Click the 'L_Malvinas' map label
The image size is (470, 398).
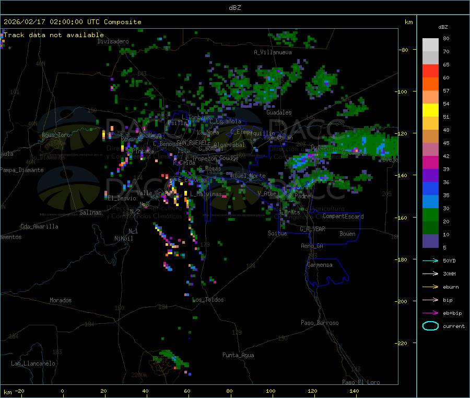pos(206,194)
